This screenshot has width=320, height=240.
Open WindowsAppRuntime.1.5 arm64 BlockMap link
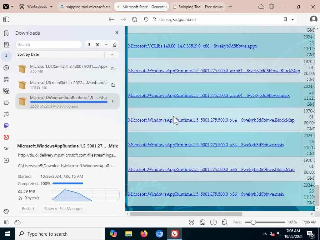214,71
